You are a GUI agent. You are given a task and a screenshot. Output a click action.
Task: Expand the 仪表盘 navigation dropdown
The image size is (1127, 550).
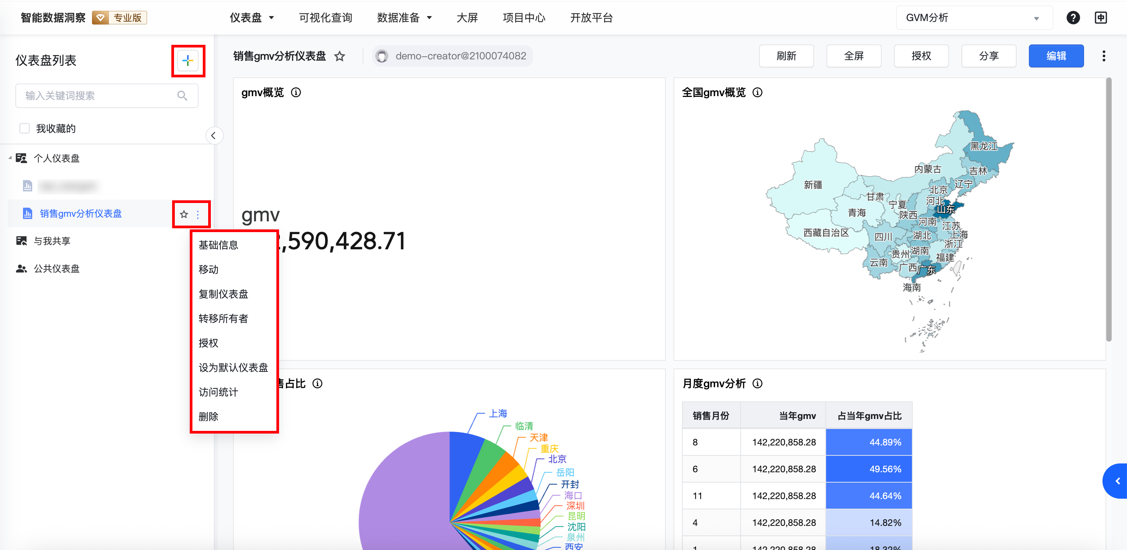(x=251, y=18)
